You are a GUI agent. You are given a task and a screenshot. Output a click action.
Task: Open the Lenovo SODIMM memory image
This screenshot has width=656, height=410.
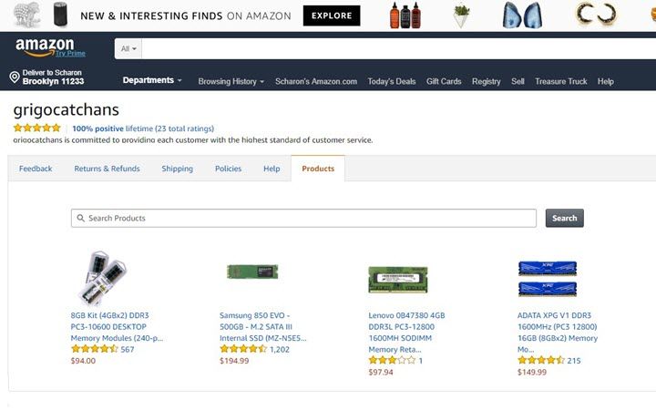pyautogui.click(x=397, y=280)
